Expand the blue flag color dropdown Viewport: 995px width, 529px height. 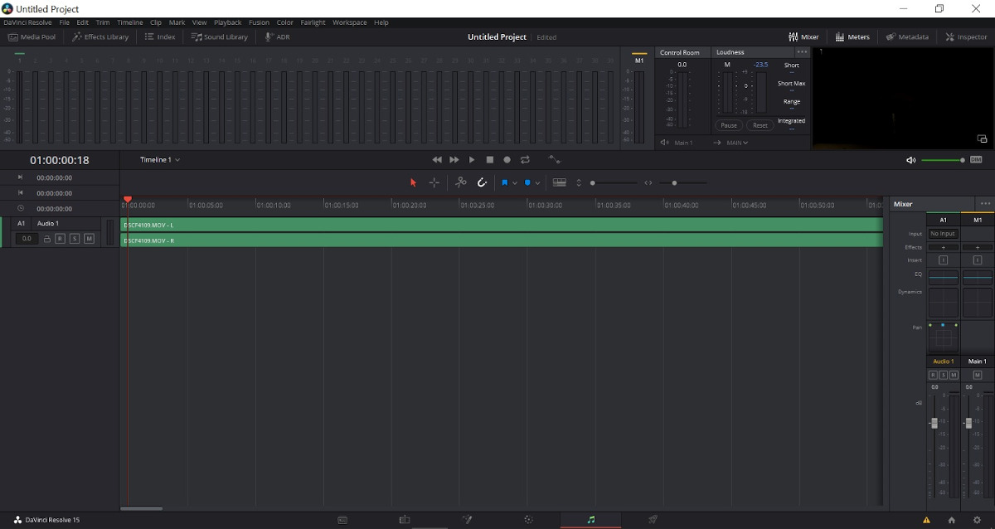pyautogui.click(x=515, y=182)
